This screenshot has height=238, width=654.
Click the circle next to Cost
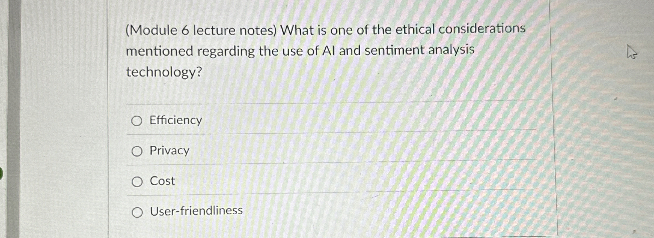coord(137,182)
